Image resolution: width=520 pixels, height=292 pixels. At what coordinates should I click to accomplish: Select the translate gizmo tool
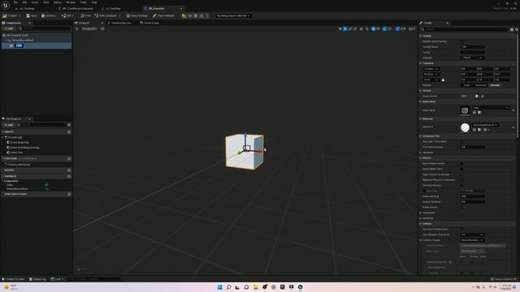(x=345, y=29)
